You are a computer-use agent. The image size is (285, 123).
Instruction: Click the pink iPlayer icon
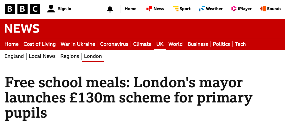point(234,9)
